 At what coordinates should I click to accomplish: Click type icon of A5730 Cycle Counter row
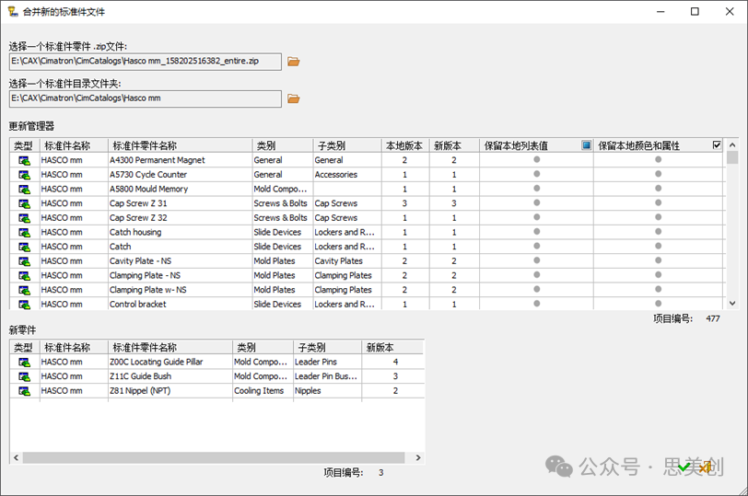coord(24,175)
